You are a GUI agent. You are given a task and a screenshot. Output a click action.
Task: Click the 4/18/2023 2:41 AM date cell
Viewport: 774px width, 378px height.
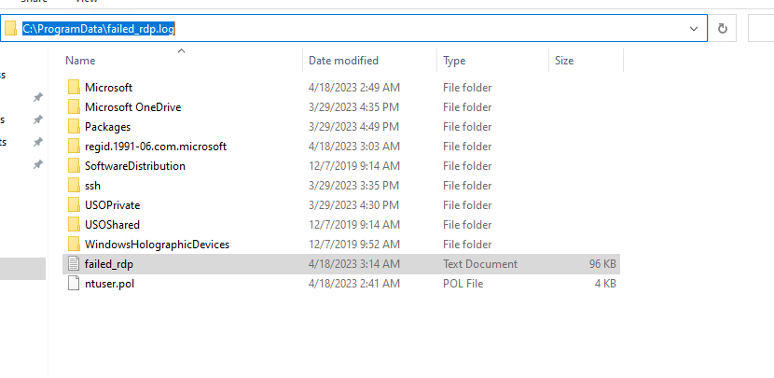tap(354, 284)
